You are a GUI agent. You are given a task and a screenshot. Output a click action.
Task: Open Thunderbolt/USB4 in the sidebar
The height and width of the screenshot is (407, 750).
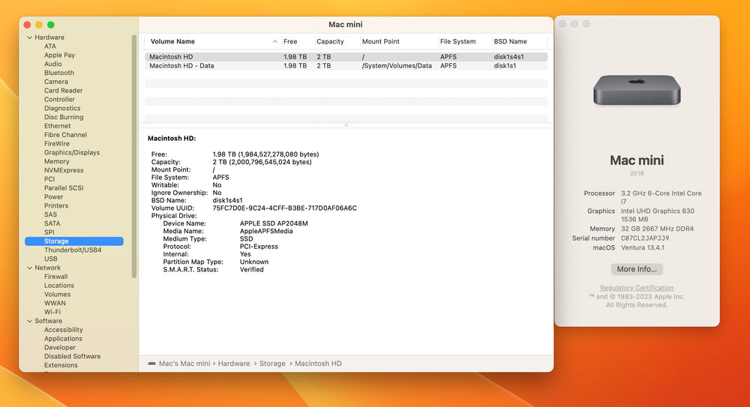click(x=73, y=250)
